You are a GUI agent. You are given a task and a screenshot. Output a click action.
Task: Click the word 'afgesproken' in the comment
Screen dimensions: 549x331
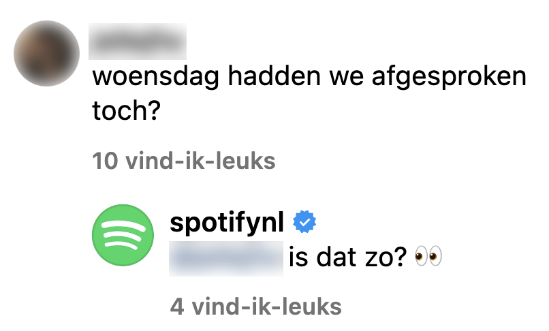(450, 77)
